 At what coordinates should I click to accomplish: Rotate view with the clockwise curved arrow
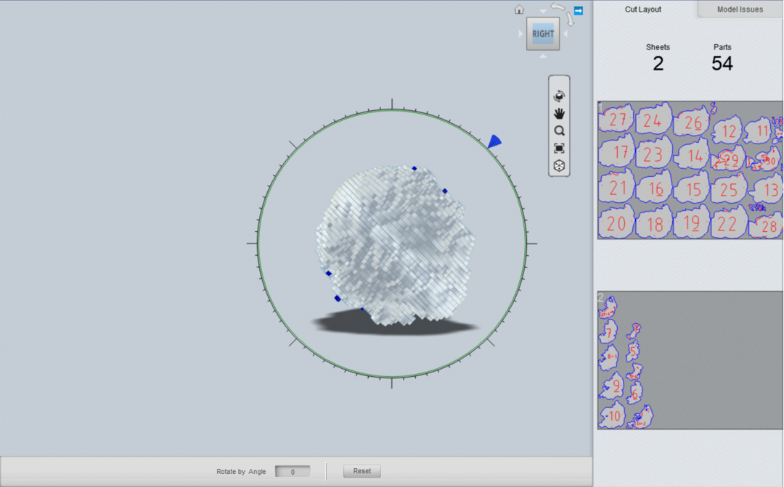(570, 20)
